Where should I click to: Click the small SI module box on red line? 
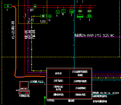tap(35, 7)
